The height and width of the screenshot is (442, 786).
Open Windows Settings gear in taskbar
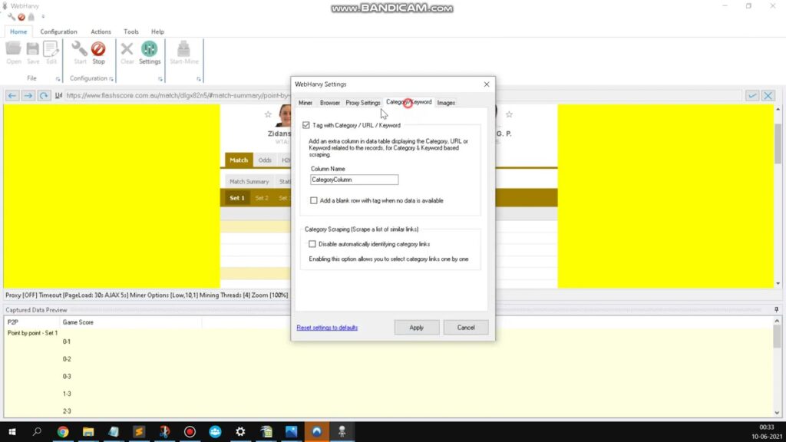[240, 431]
